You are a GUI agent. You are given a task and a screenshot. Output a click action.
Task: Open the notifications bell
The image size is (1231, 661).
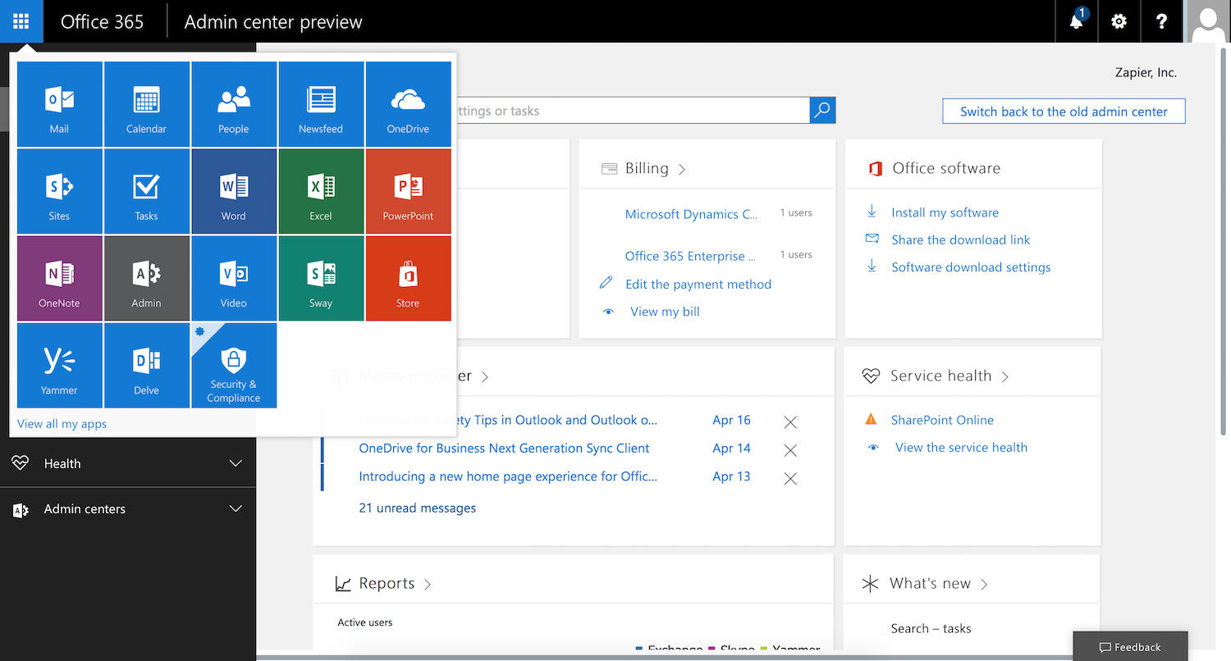(x=1077, y=21)
